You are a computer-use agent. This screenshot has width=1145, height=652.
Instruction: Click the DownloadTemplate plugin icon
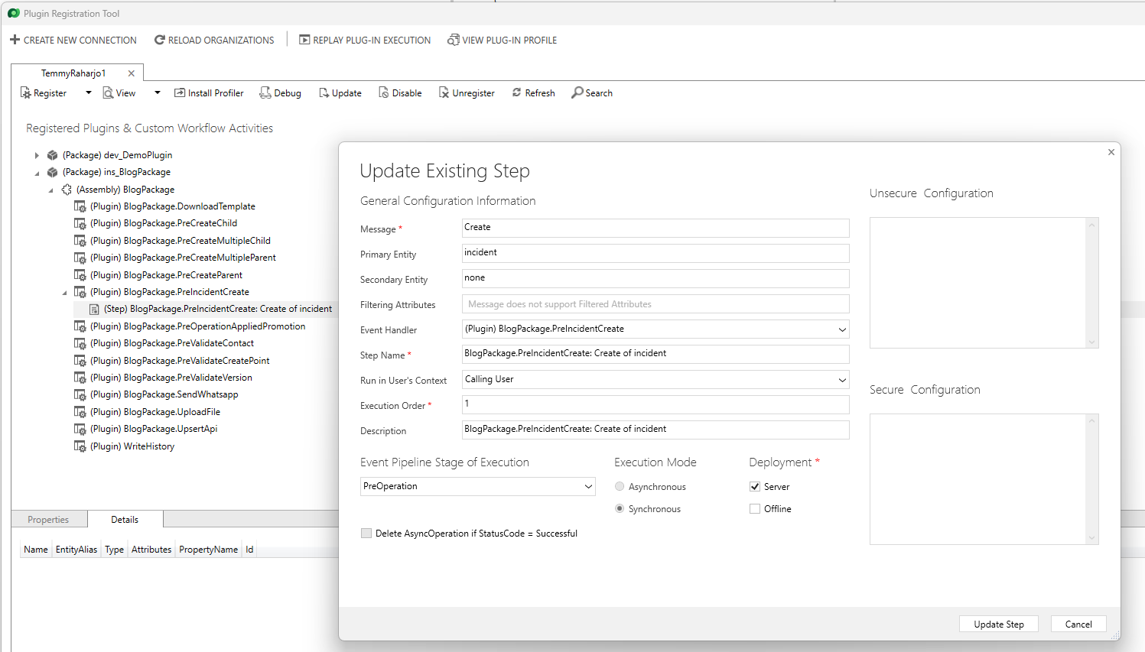pyautogui.click(x=80, y=206)
